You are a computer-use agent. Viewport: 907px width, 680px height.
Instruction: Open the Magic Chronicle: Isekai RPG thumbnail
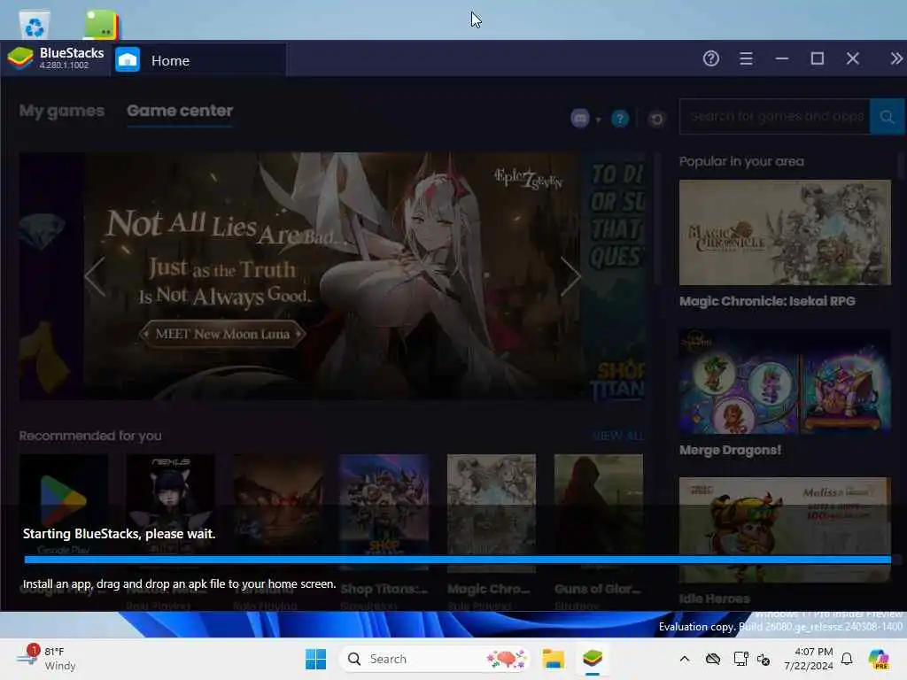click(x=785, y=233)
